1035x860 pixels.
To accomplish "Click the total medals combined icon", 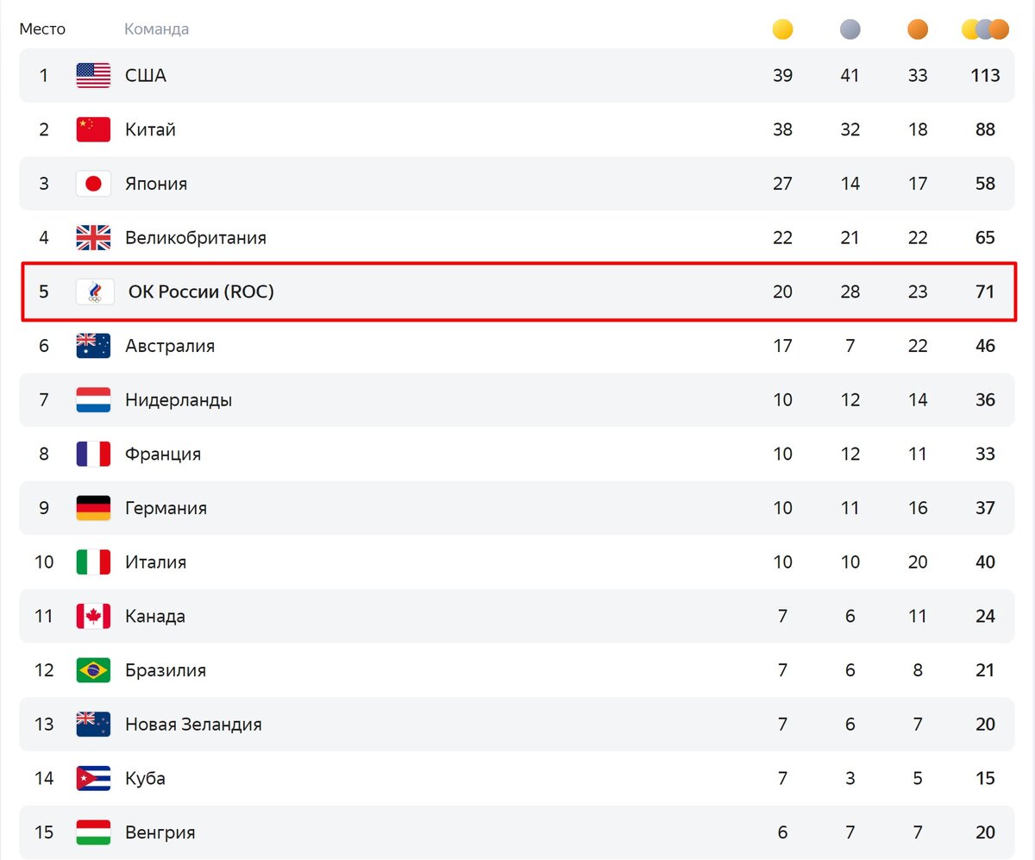I will (985, 30).
